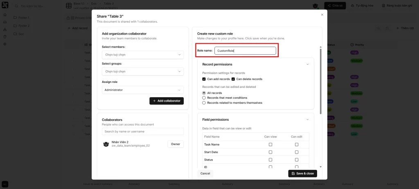Click Nhân Viên 2 collaborator avatar
419x189 pixels.
[x=106, y=144]
